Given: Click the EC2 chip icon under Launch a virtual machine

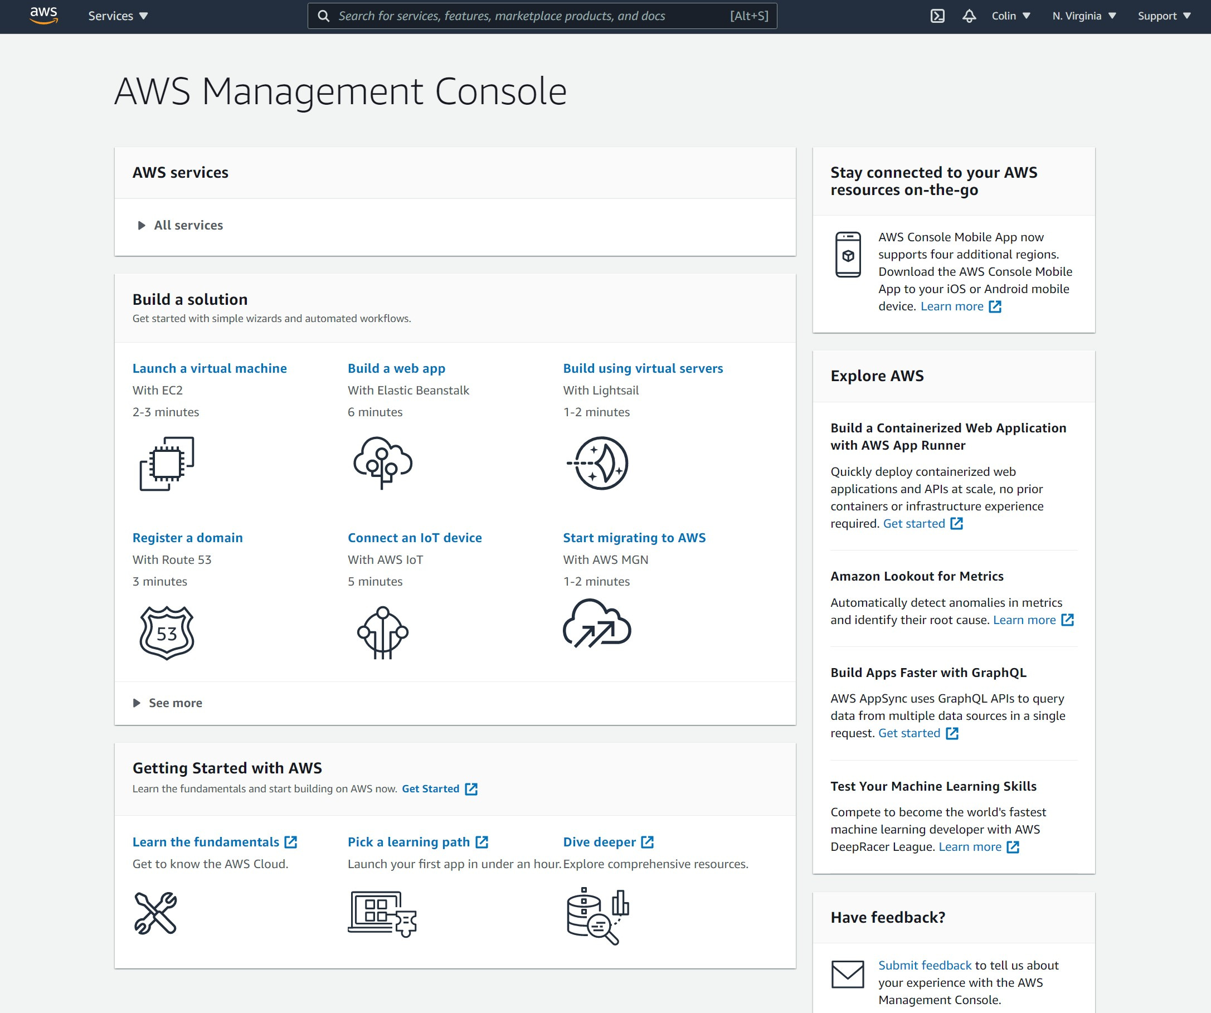Looking at the screenshot, I should point(166,464).
